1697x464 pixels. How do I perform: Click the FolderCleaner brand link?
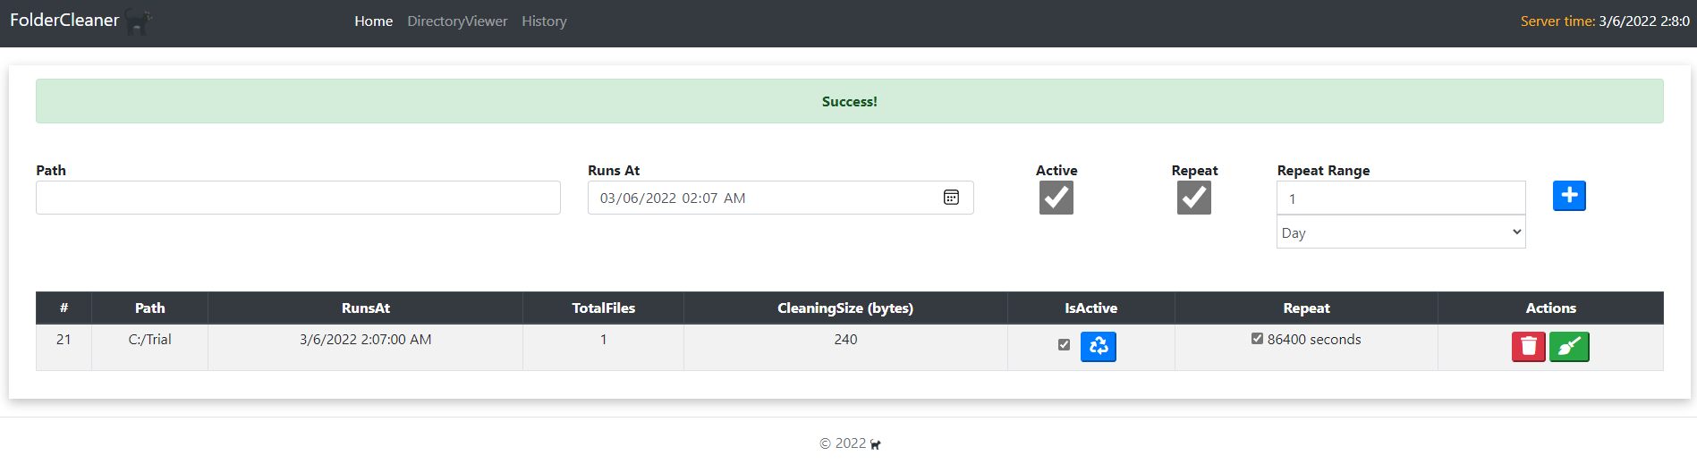(64, 21)
